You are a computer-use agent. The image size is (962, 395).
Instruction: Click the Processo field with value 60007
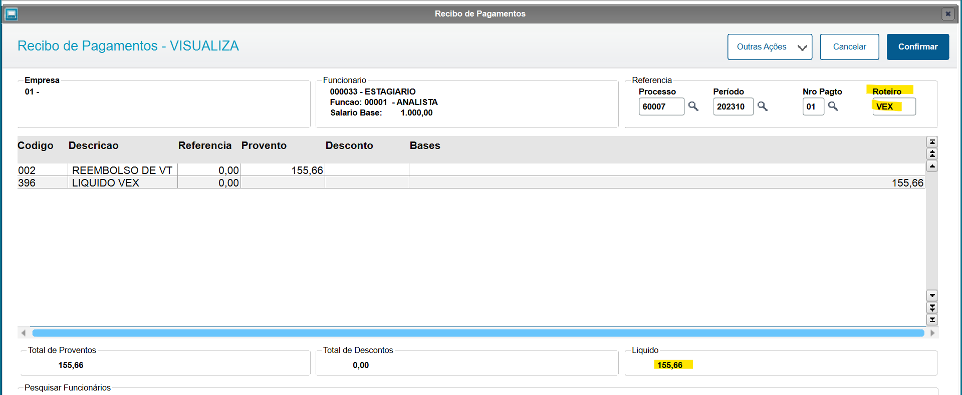661,106
